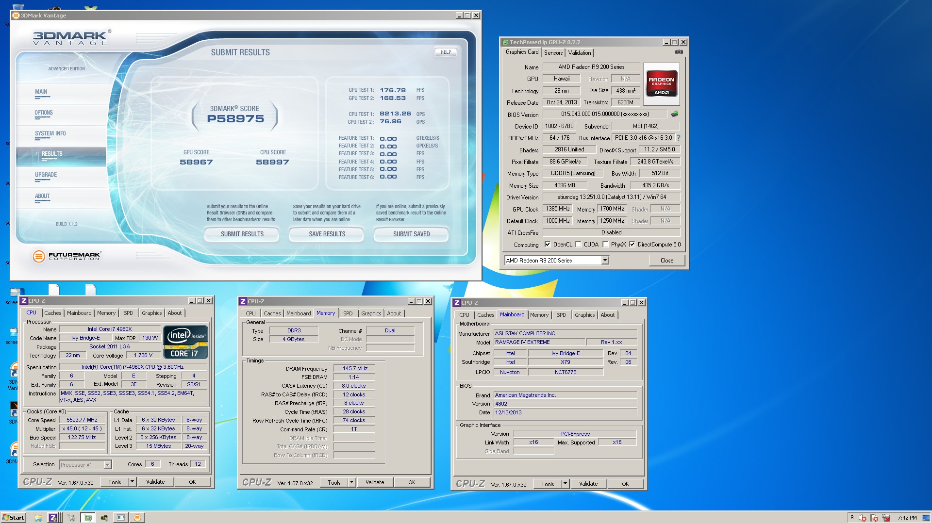Open UPGRADE in 3DMark Vantage sidebar

[x=46, y=175]
